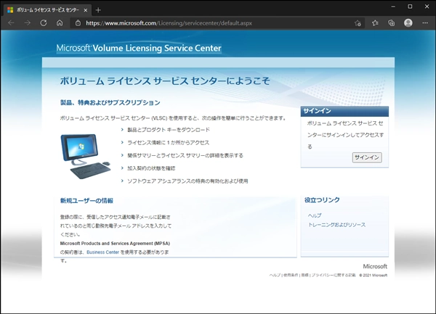Click 製品、特典およびサブスクリプション heading

[110, 103]
